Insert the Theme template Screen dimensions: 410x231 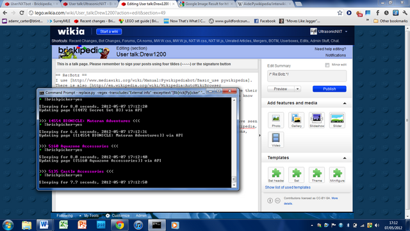(316, 175)
